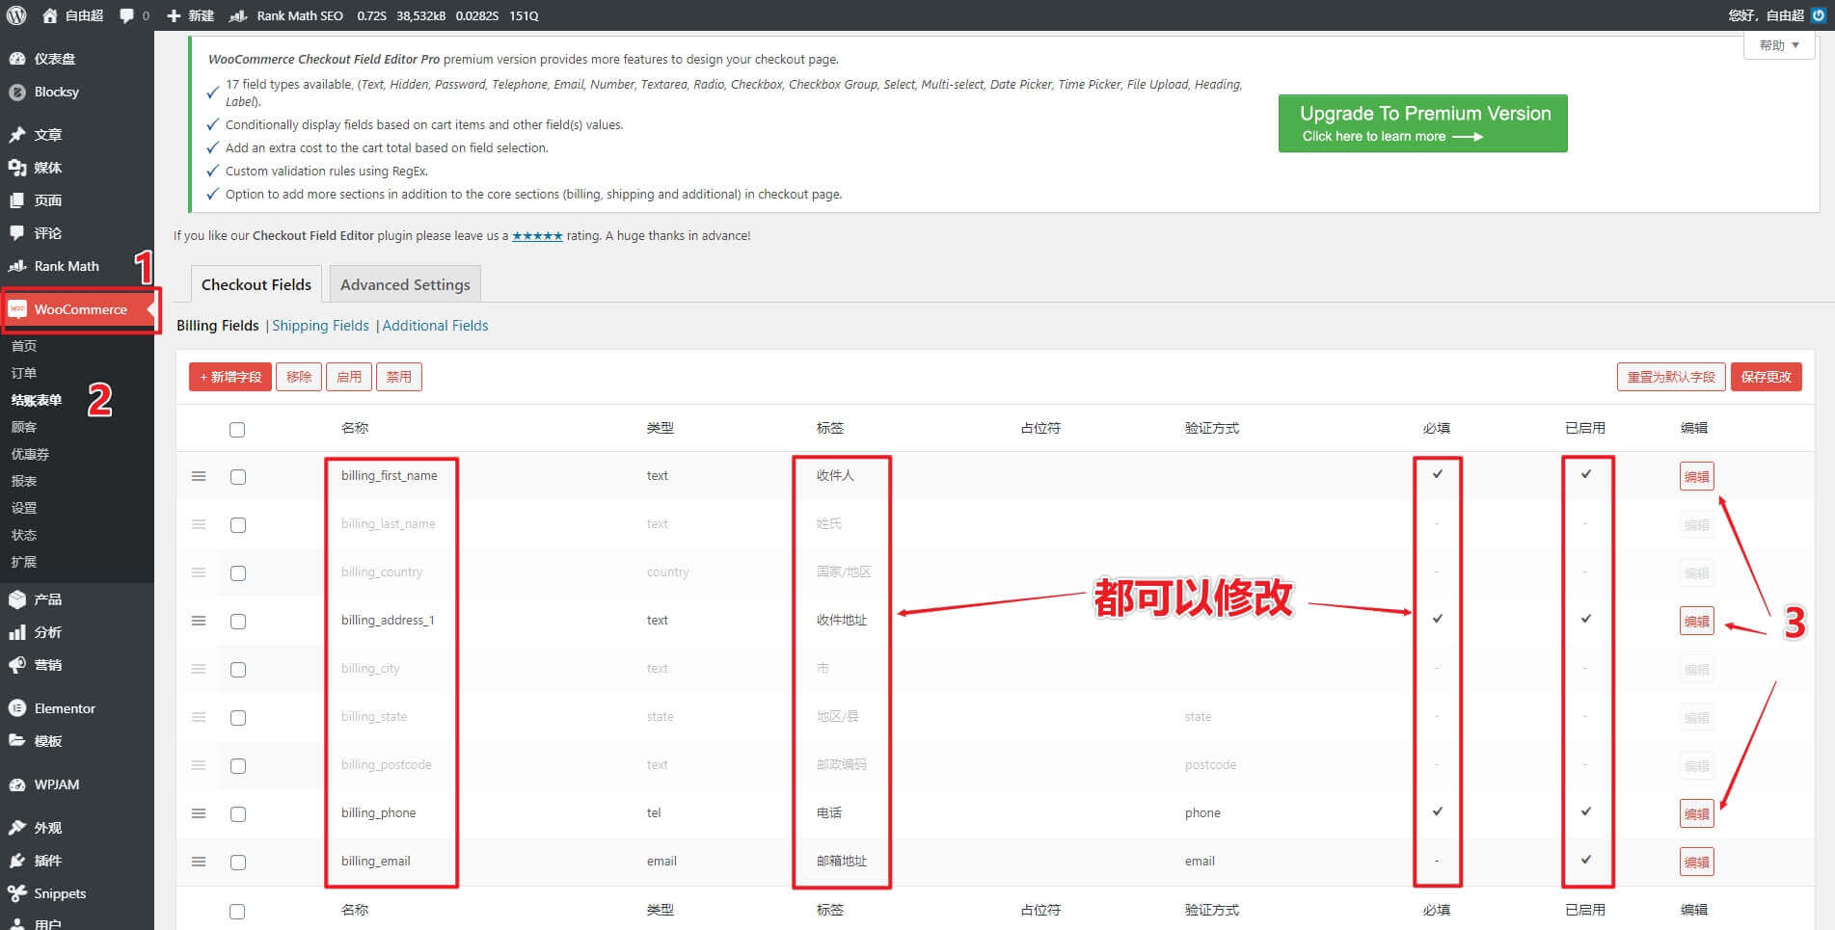
Task: Open the WooCommerce 设置 settings submenu
Action: (24, 508)
